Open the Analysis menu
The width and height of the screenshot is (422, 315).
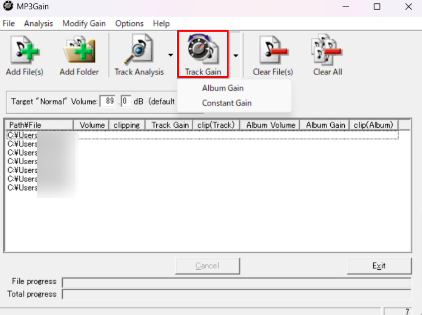click(x=38, y=24)
